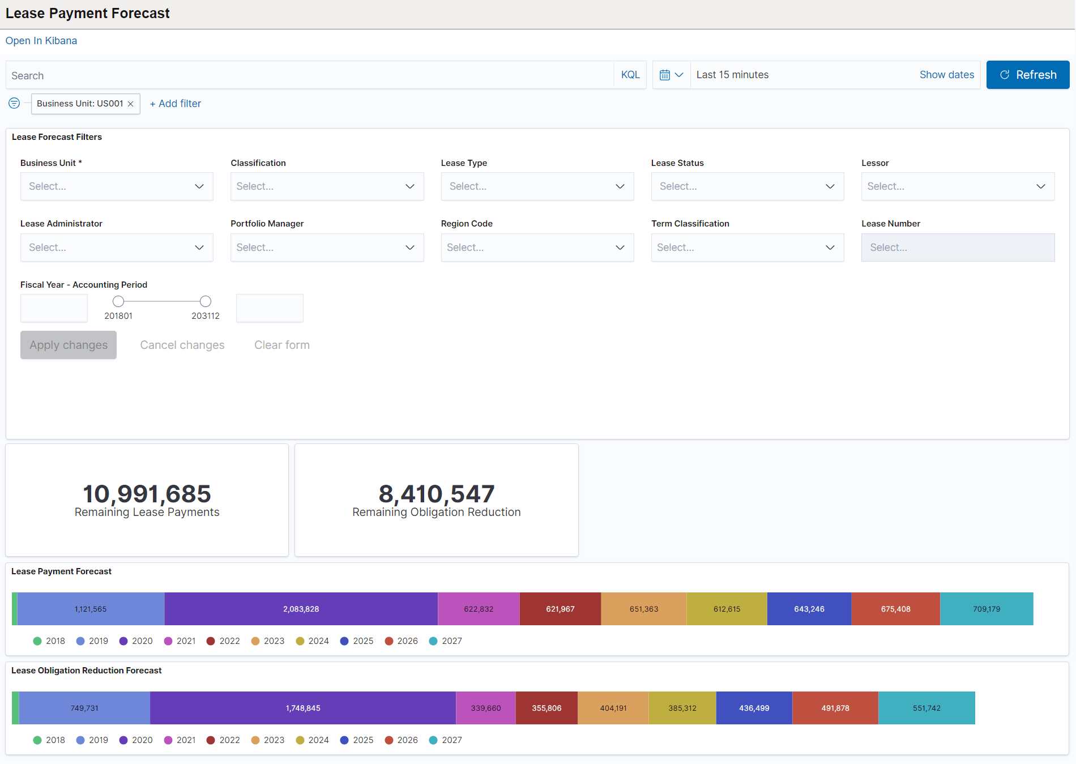The width and height of the screenshot is (1076, 764).
Task: Open the filter options icon
Action: pyautogui.click(x=14, y=103)
